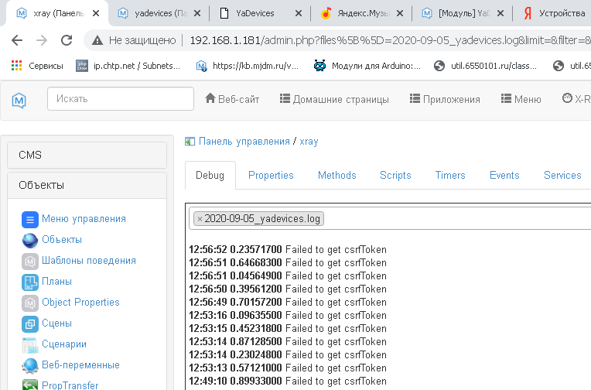The width and height of the screenshot is (591, 390).
Task: Click the Веб-переменные globe icon
Action: coord(29,365)
